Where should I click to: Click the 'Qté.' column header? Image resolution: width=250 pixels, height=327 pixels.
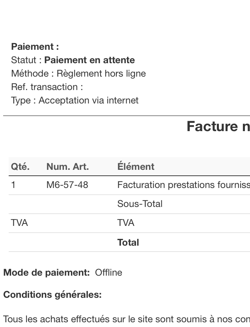[20, 166]
